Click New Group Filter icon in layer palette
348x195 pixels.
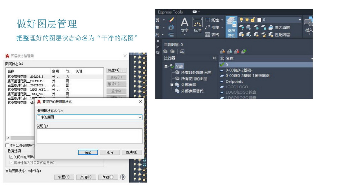[173, 51]
